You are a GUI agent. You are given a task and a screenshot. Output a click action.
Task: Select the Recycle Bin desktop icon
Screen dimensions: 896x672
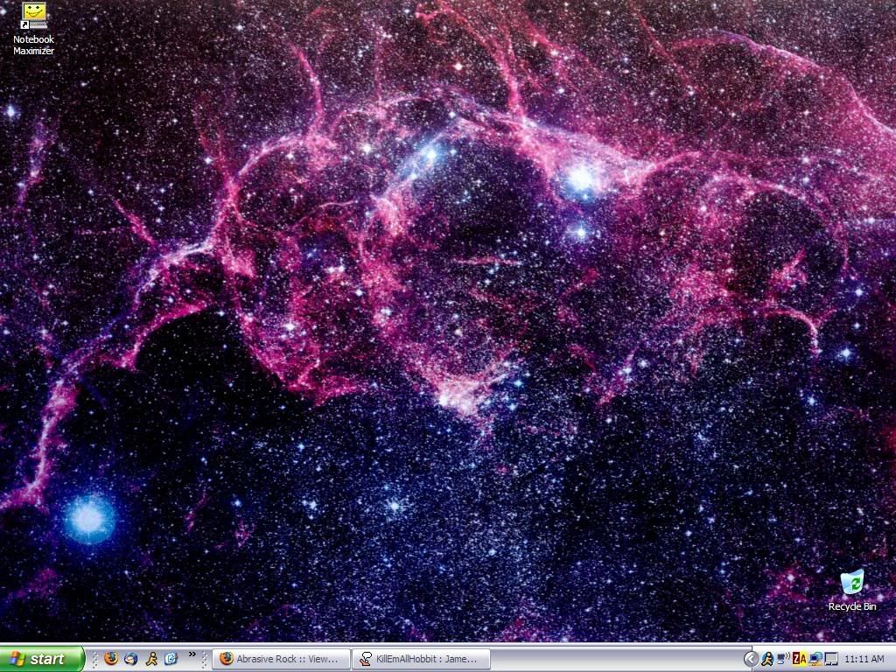pyautogui.click(x=852, y=591)
